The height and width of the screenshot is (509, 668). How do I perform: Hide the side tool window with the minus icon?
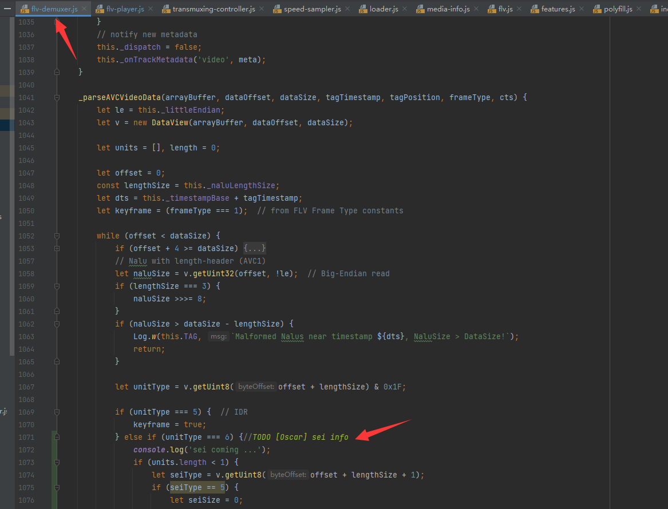pyautogui.click(x=7, y=9)
